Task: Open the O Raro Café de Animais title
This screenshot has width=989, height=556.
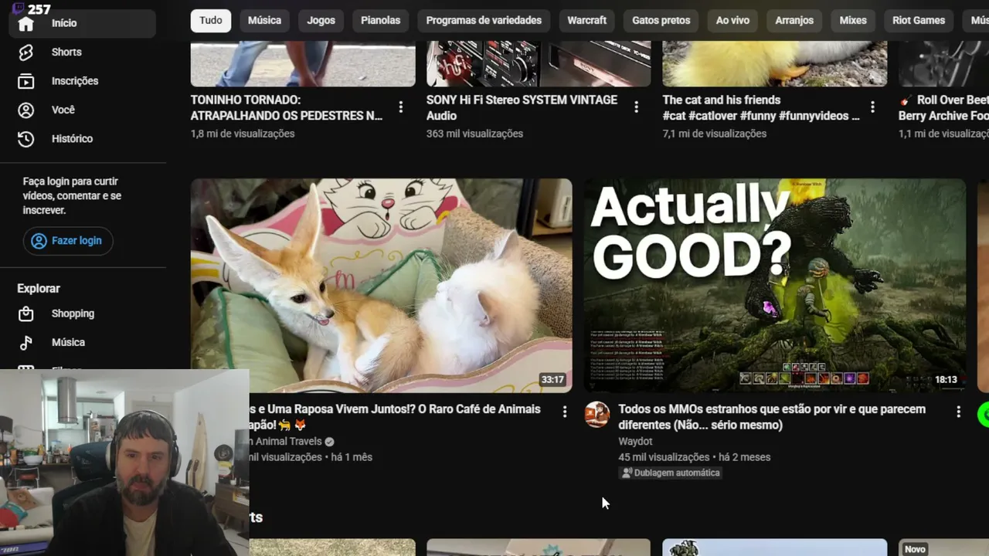Action: 395,417
